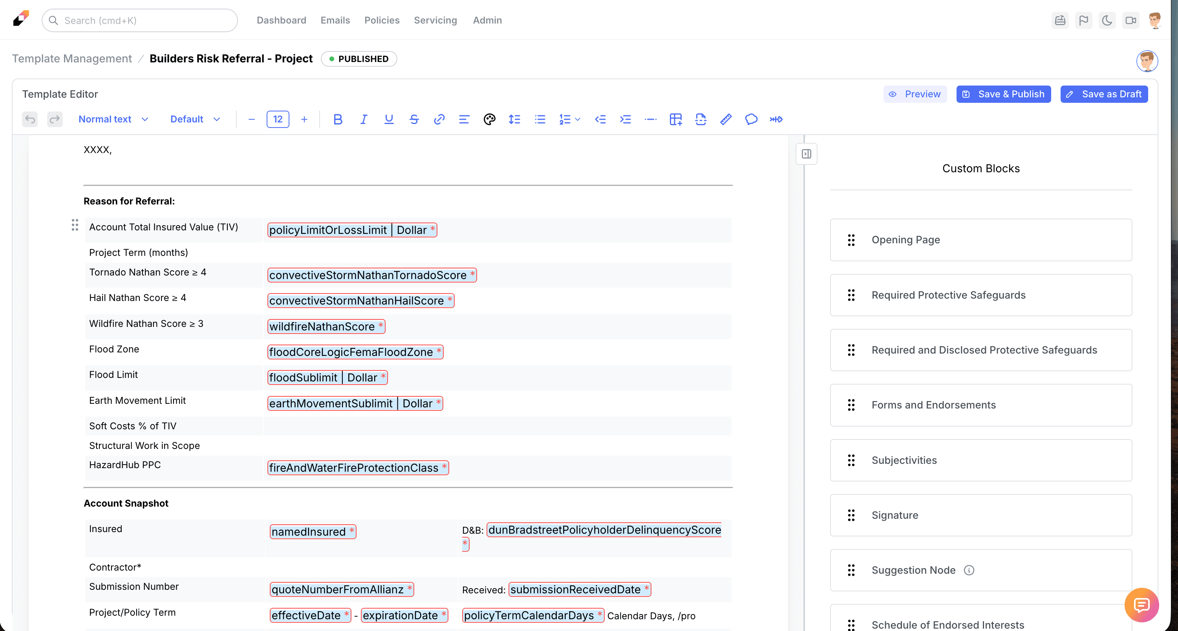Grab the Subjectivities block drag handle
The image size is (1178, 631).
tap(851, 460)
